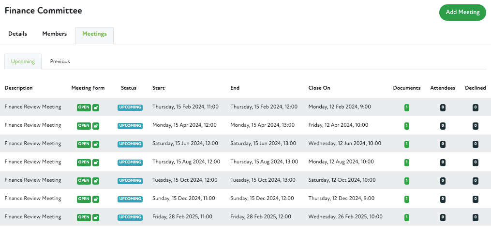The width and height of the screenshot is (491, 228).
Task: Show the Previous meetings sub-tab
Action: 60,61
